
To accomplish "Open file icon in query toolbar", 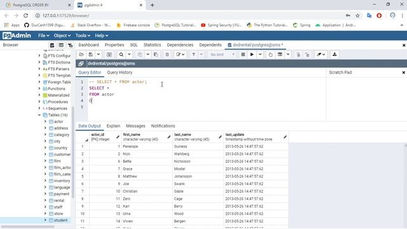I will click(x=81, y=55).
